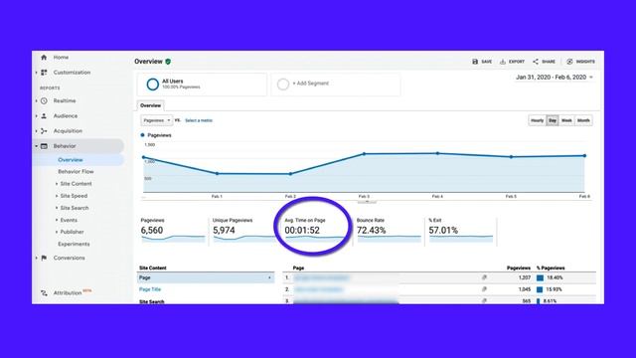Switch graph to Hourly view
The width and height of the screenshot is (636, 358).
click(537, 120)
